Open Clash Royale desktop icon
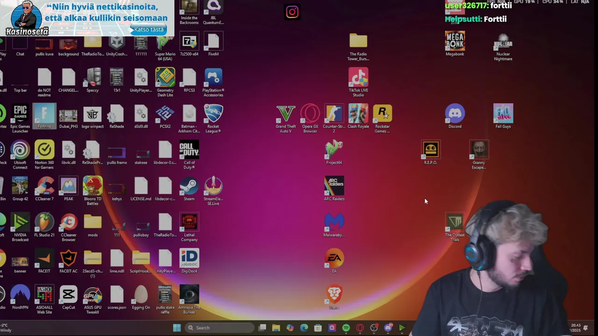This screenshot has width=598, height=336. click(358, 116)
